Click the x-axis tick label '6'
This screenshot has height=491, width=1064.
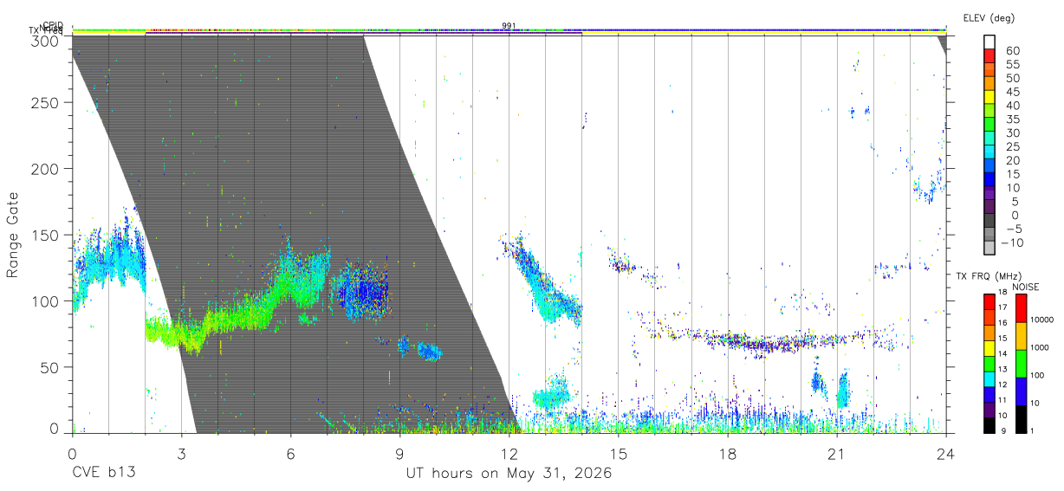coord(290,453)
